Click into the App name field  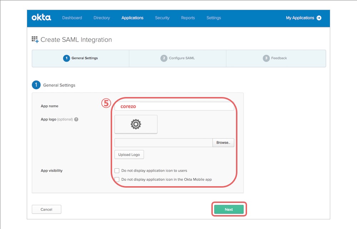[x=174, y=106]
